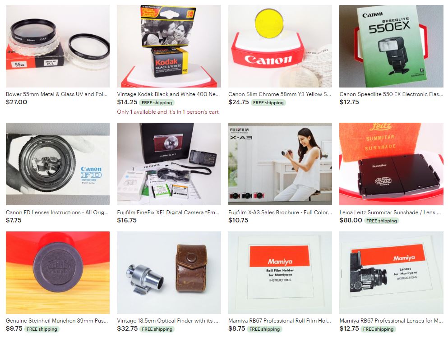The image size is (448, 337).
Task: Click the Fujifilm X-A3 Sales Brochure title
Action: click(280, 212)
